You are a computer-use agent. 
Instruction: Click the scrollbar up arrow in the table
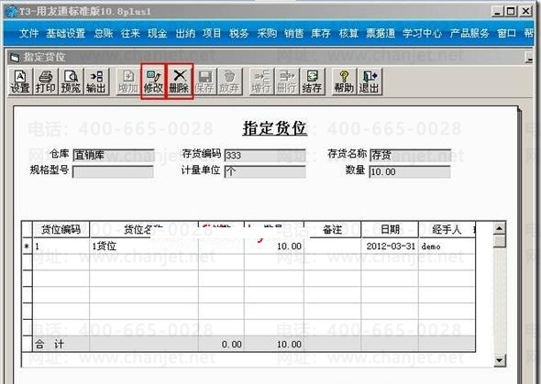[499, 228]
